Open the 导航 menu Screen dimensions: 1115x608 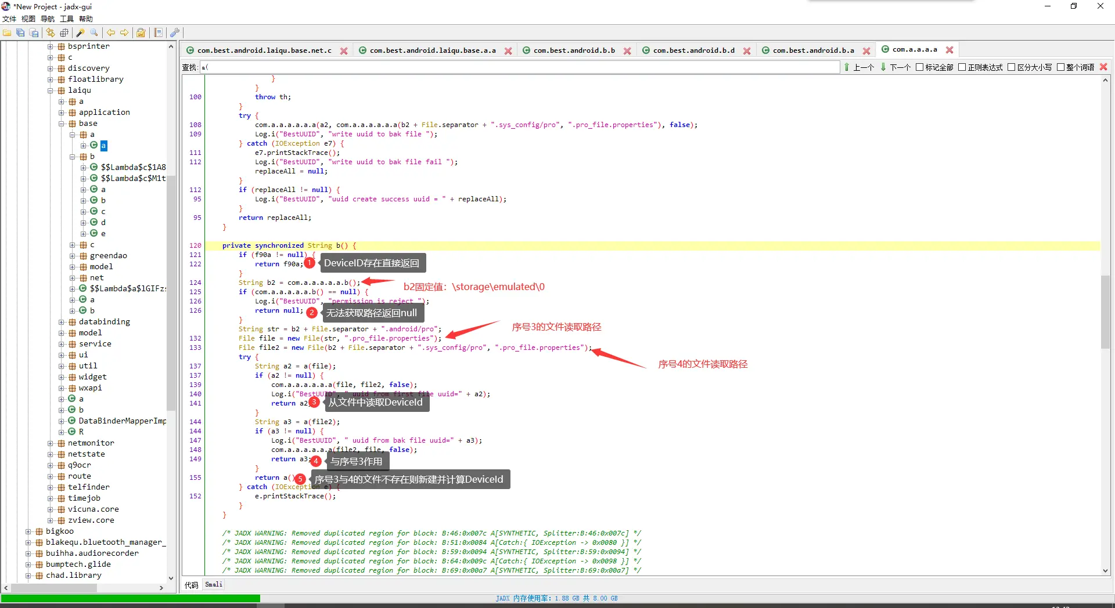pos(48,19)
